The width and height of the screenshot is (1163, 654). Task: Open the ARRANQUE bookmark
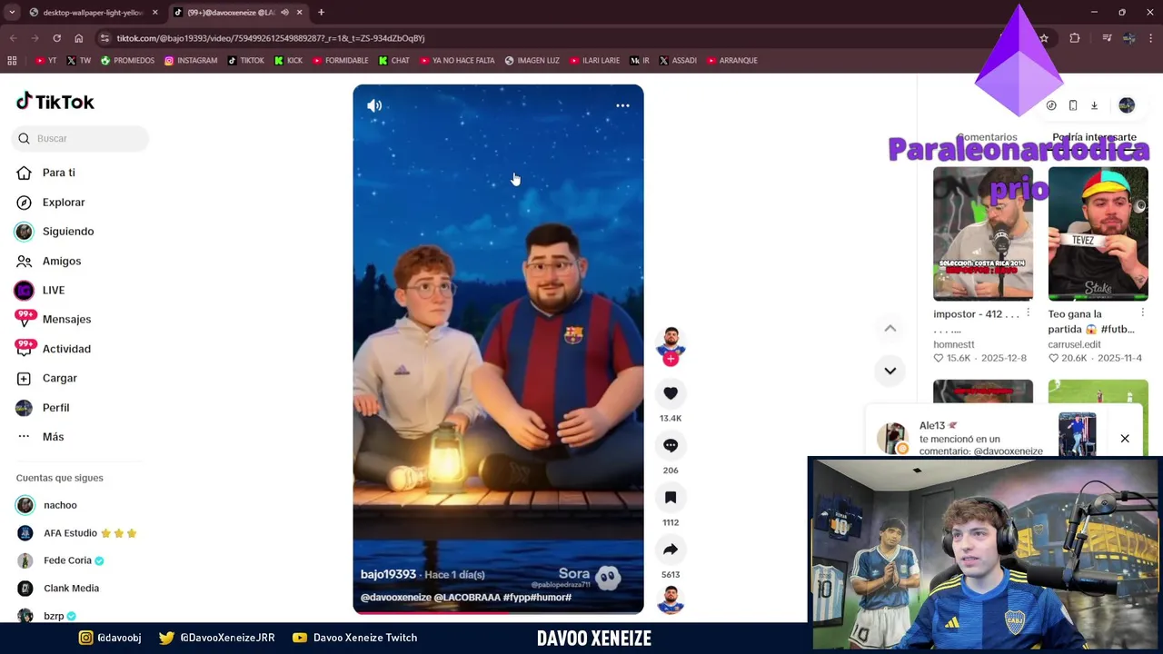(731, 61)
